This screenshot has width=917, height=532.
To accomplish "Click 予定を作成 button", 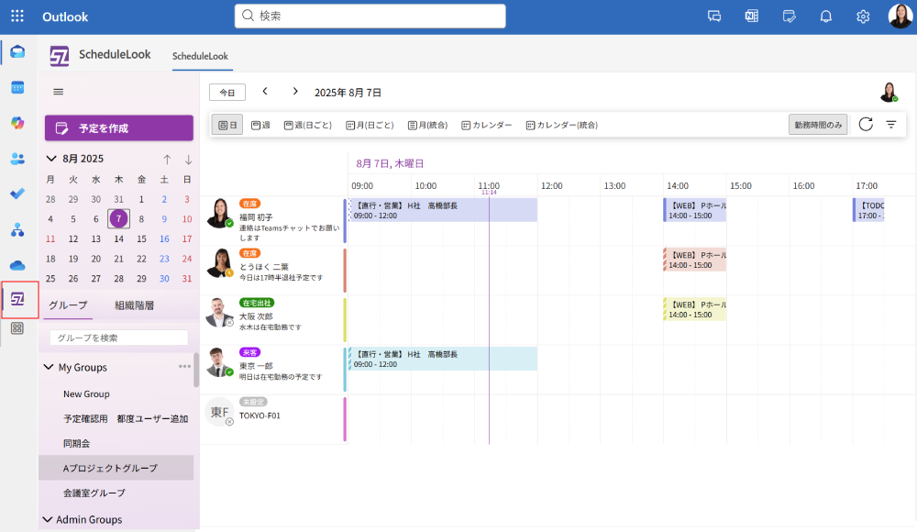I will [119, 127].
